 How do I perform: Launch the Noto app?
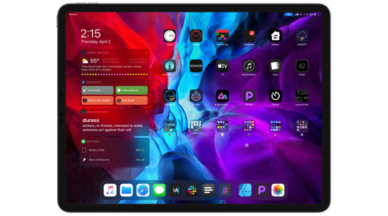(276, 66)
